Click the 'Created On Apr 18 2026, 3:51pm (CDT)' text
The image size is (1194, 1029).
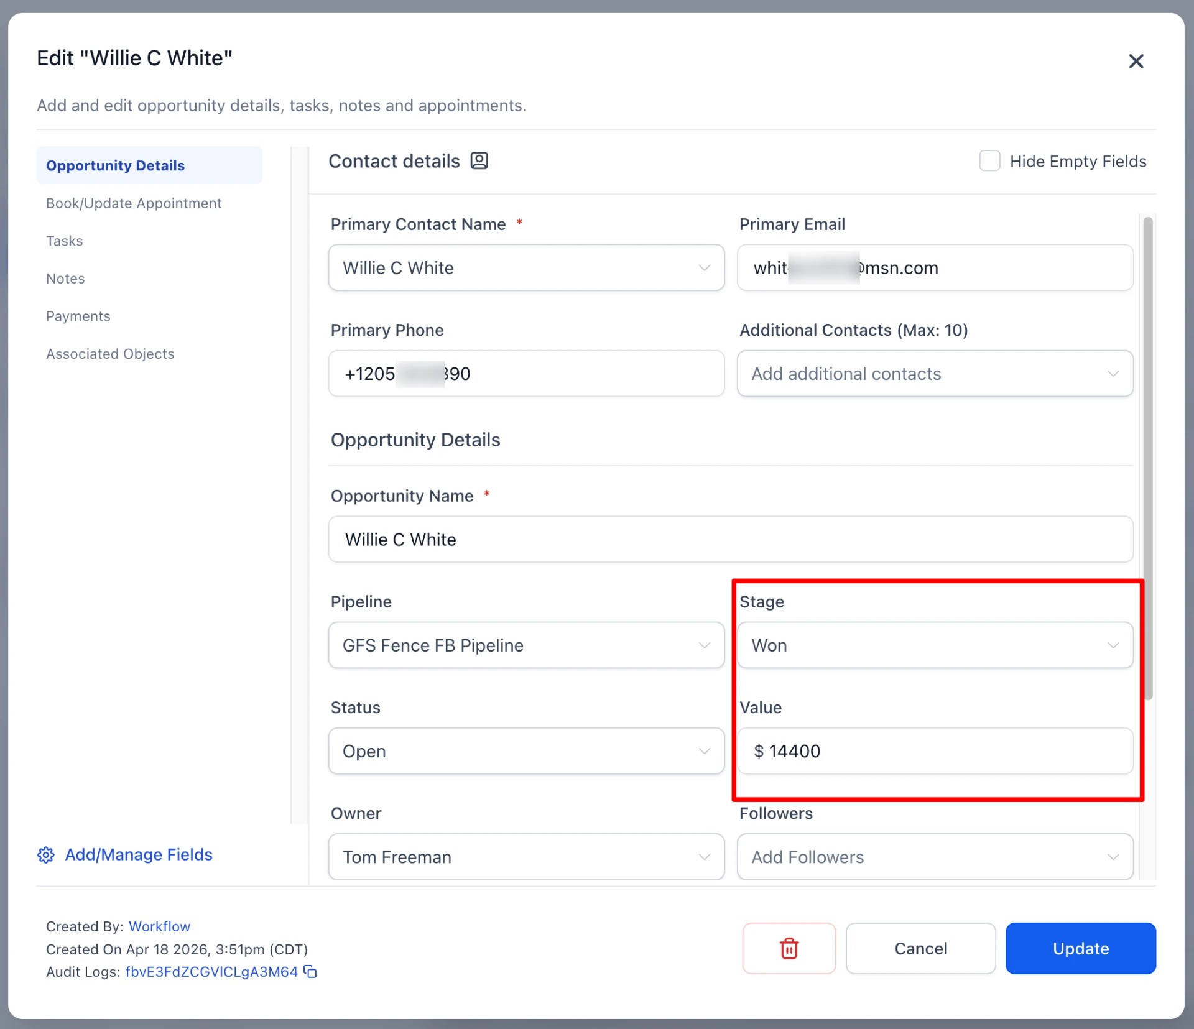(x=177, y=949)
